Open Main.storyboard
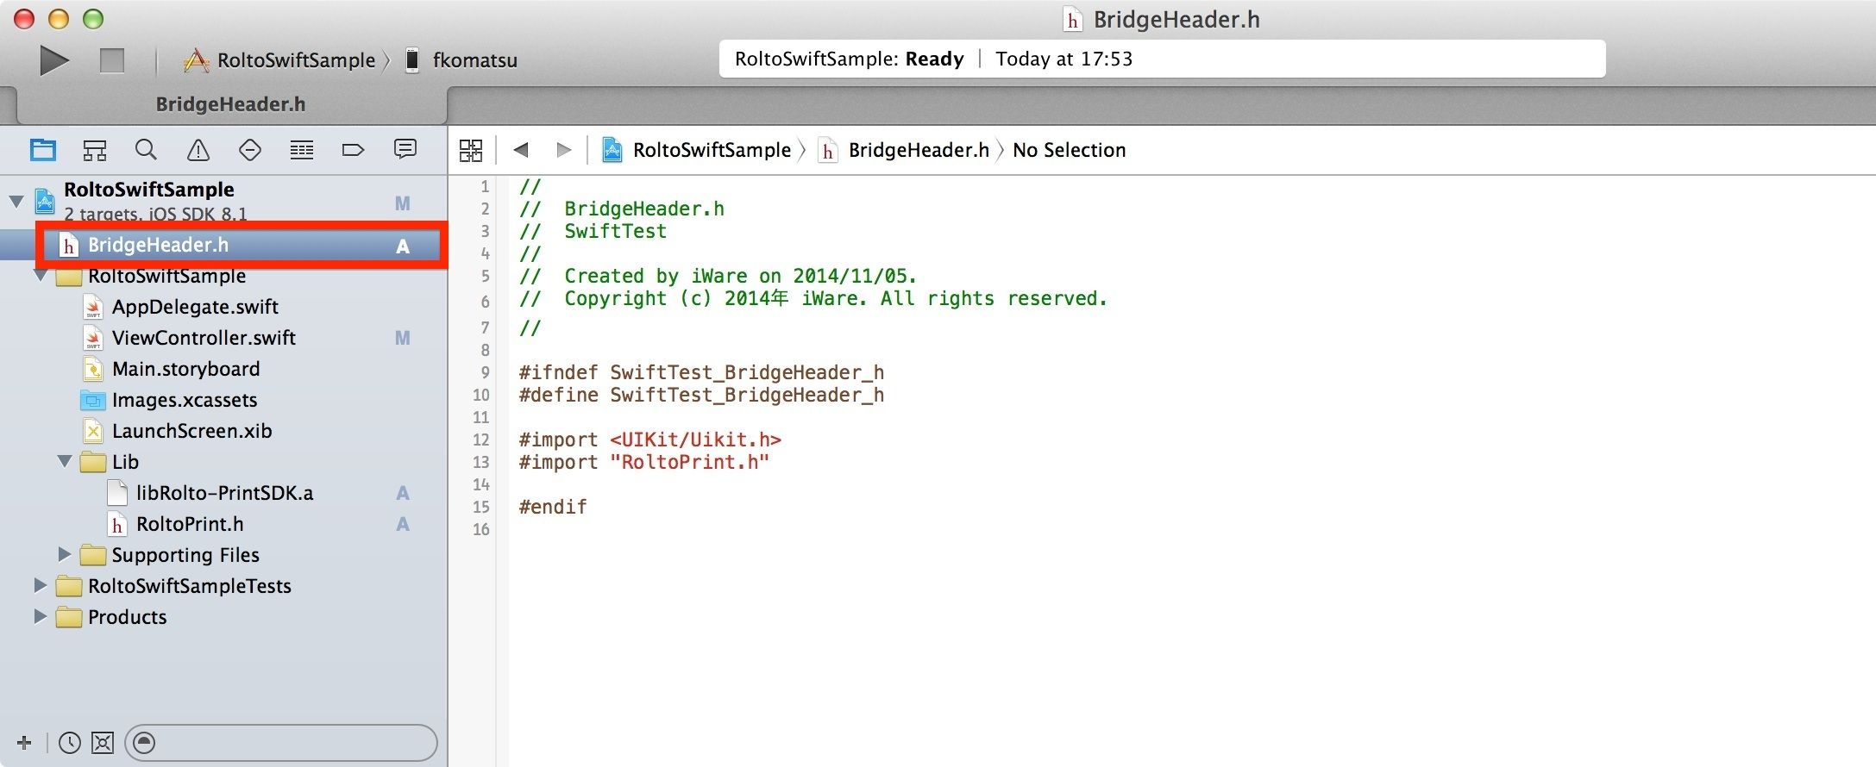 [185, 369]
